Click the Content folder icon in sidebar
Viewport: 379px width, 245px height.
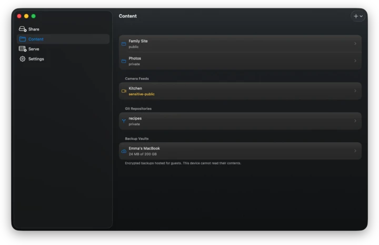tap(23, 39)
